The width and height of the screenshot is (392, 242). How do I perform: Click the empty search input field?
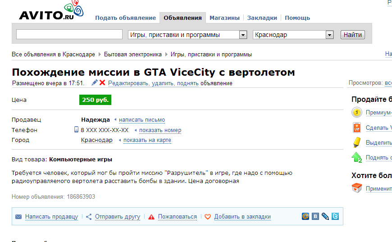click(69, 34)
